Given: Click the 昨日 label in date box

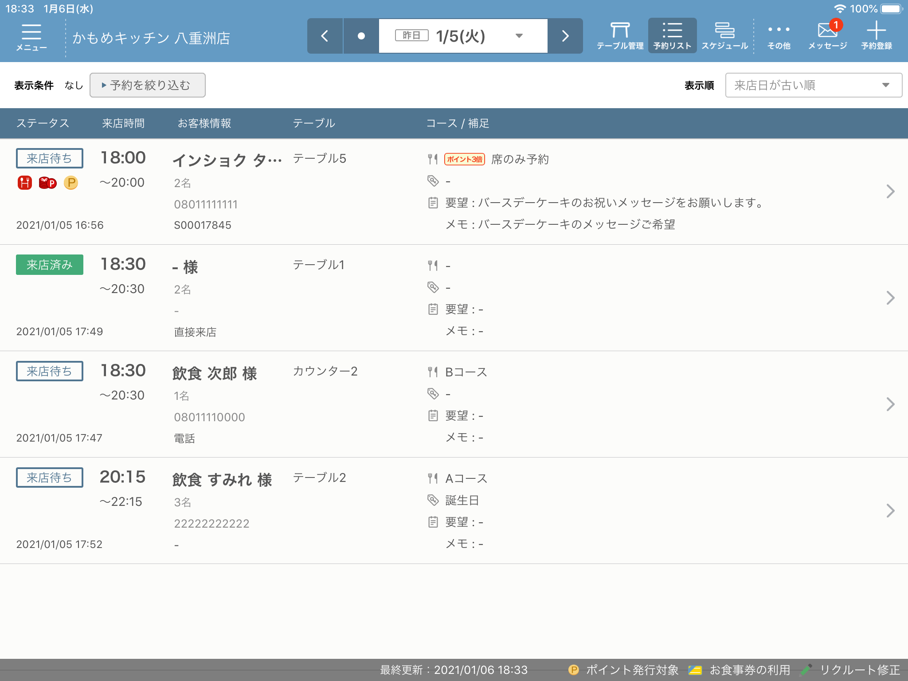Looking at the screenshot, I should coord(412,35).
